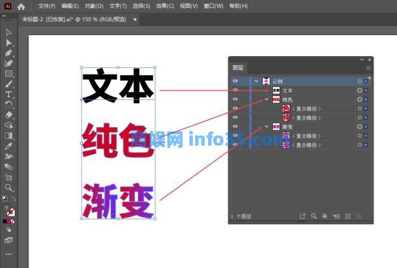Open the 选择(S) menu
The height and width of the screenshot is (268, 397).
pyautogui.click(x=141, y=6)
